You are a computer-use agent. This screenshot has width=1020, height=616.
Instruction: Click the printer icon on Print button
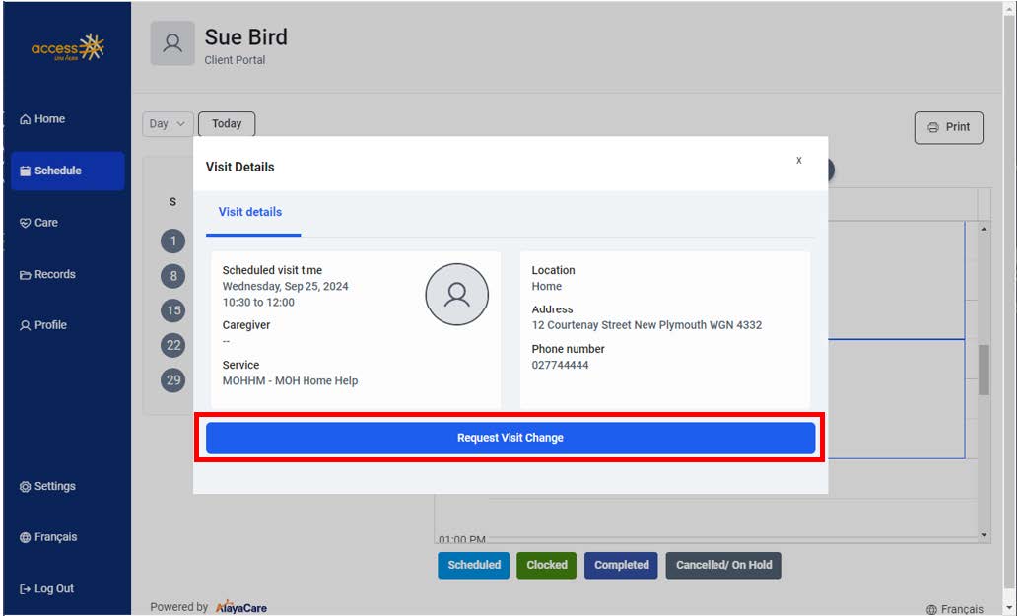[933, 127]
